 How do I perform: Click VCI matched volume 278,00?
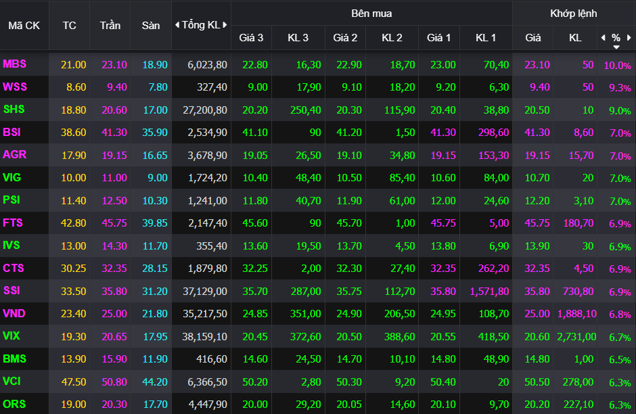[578, 382]
